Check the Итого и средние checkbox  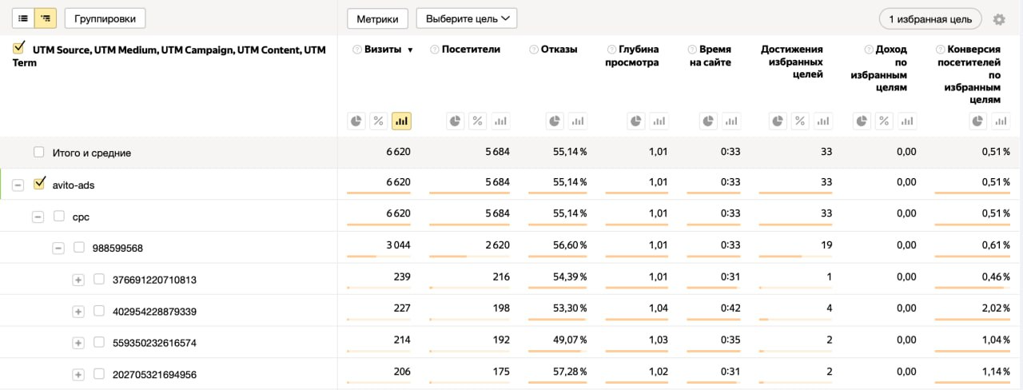click(38, 153)
